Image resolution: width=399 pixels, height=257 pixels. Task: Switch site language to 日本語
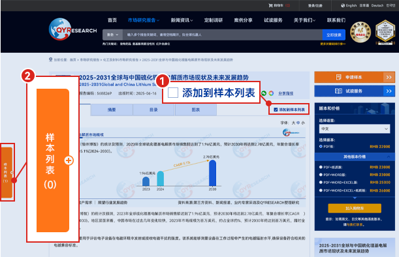(x=364, y=5)
